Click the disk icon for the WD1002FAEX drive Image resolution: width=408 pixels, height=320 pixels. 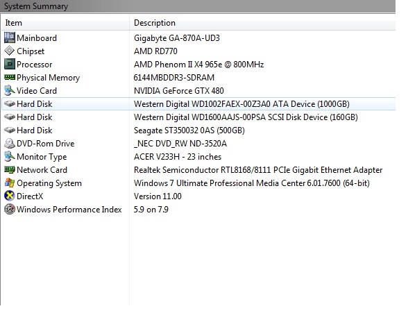tap(10, 103)
